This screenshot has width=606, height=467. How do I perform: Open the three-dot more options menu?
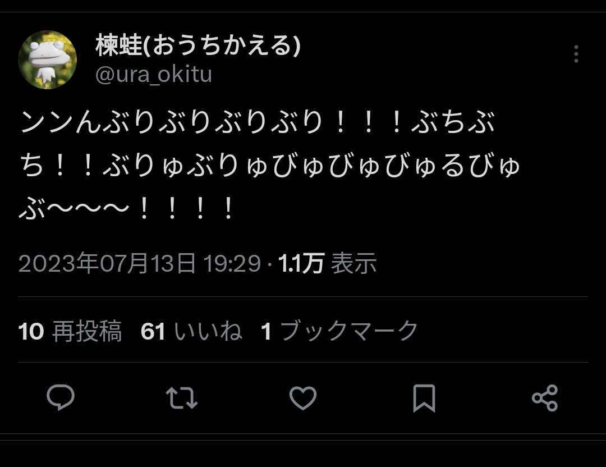576,54
